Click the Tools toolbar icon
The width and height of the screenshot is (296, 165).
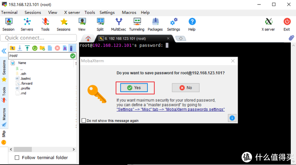coord(45,24)
